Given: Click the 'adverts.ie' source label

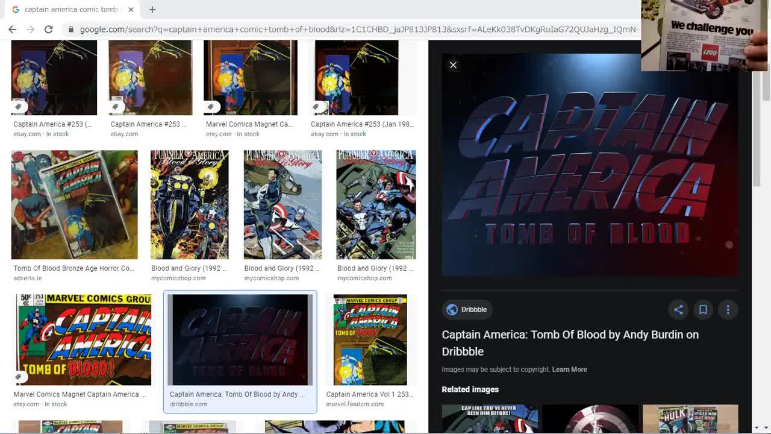Looking at the screenshot, I should pos(28,278).
